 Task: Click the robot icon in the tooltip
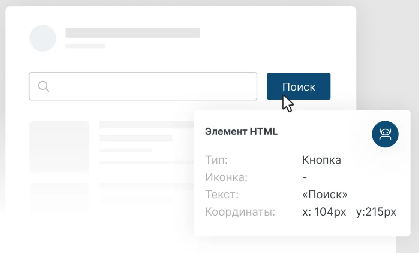click(x=385, y=134)
